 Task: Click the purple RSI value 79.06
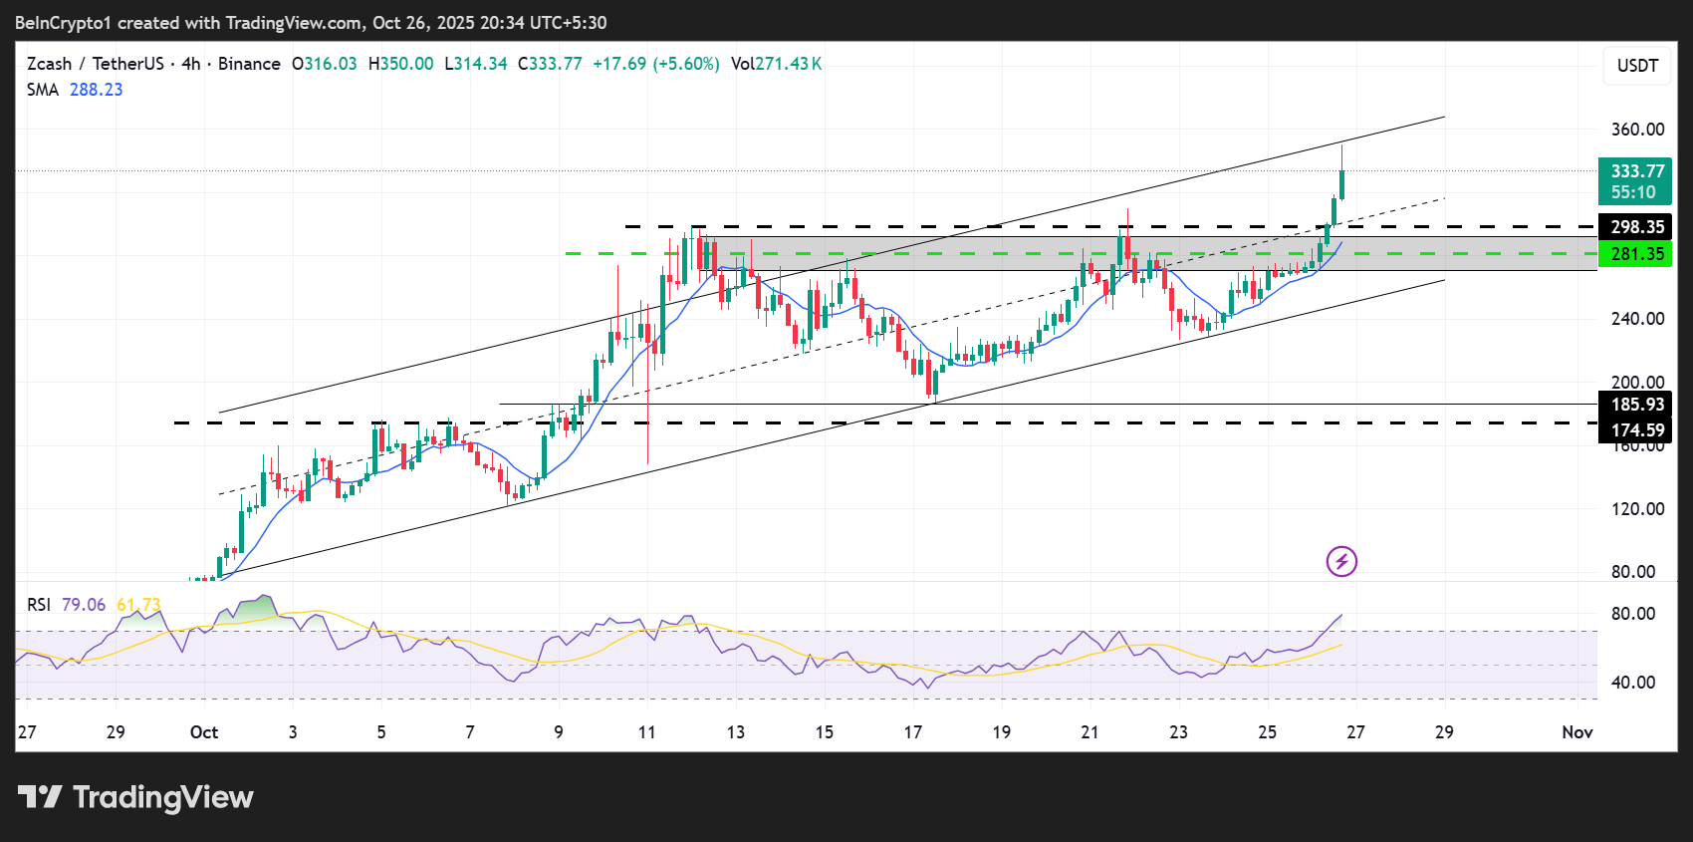83,605
